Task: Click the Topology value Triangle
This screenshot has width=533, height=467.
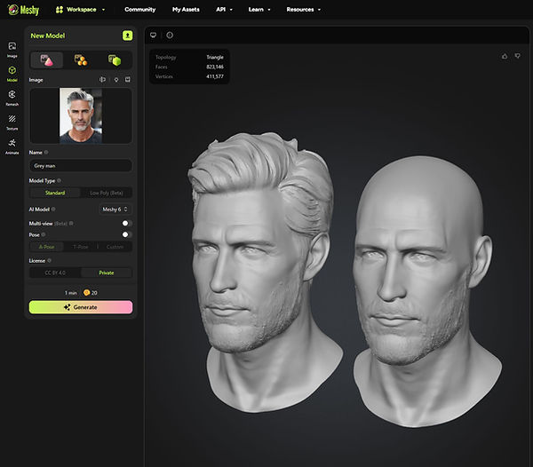Action: (x=215, y=57)
